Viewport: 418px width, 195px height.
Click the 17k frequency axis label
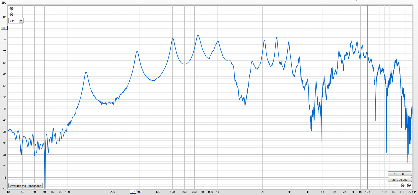(402, 192)
